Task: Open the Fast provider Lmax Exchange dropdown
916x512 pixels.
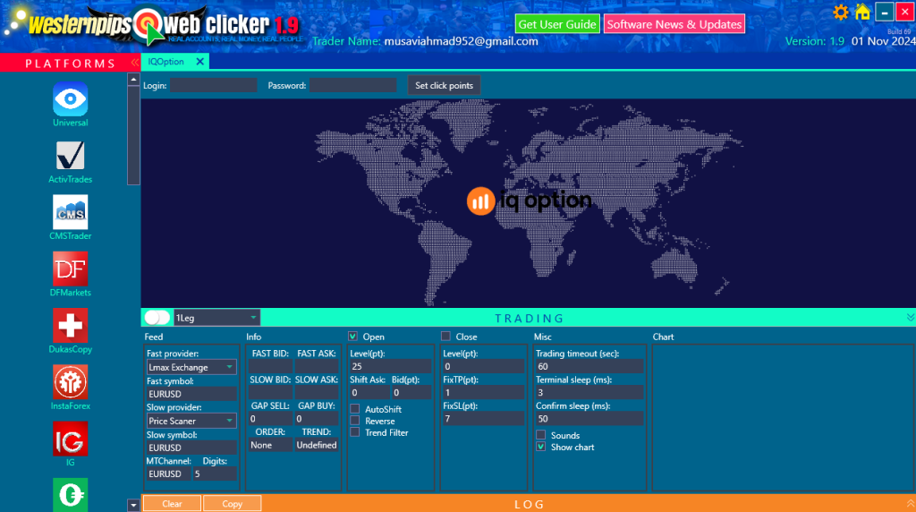Action: 191,367
